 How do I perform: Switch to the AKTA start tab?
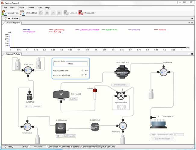(x=11, y=19)
